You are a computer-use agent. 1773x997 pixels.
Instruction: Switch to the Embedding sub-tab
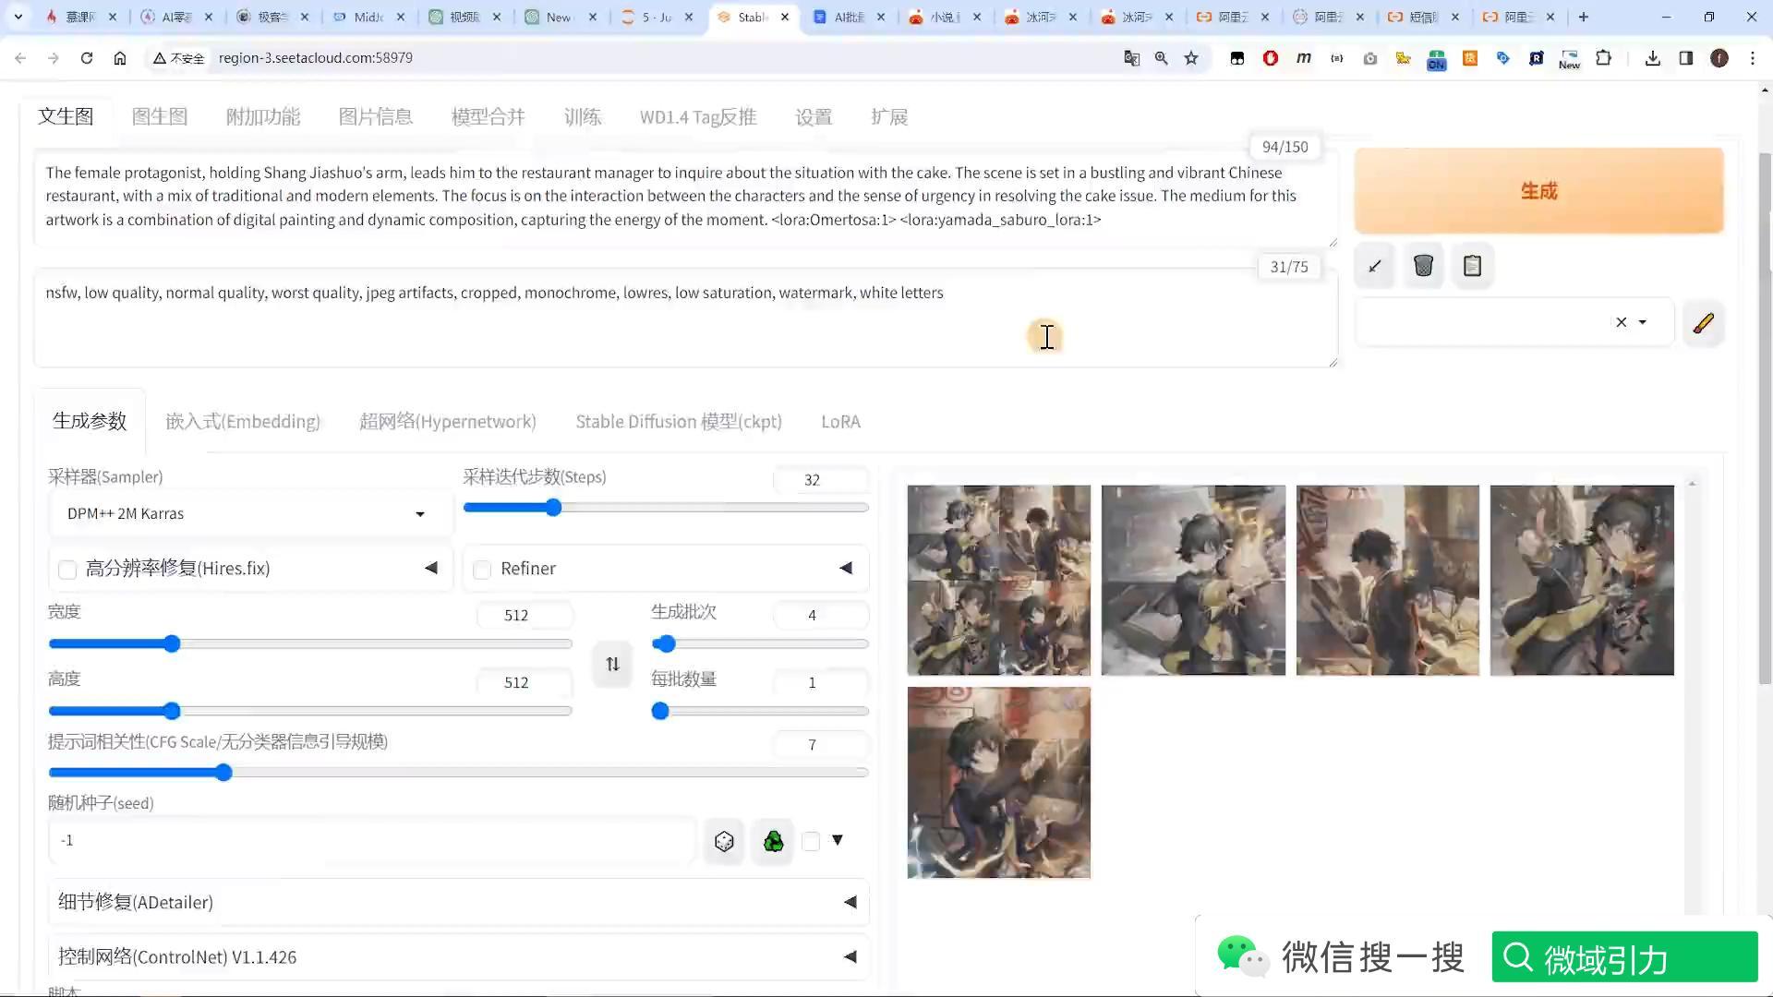pos(243,422)
